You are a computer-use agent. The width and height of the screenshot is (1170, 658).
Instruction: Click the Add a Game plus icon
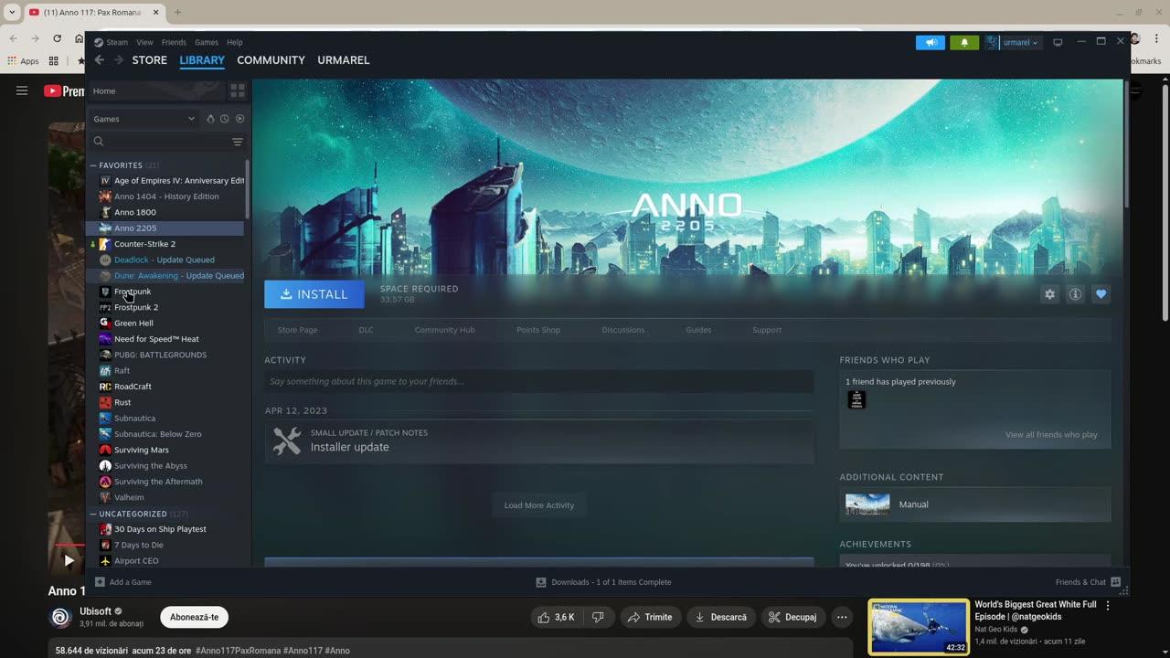[100, 582]
